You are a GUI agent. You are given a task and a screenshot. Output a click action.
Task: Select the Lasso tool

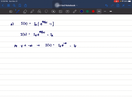(46, 12)
